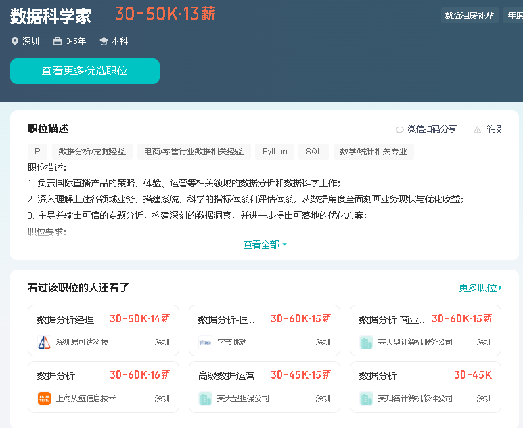Screen dimensions: 523x428
Task: Click the Shenzhen location pin icon
Action: pyautogui.click(x=15, y=41)
